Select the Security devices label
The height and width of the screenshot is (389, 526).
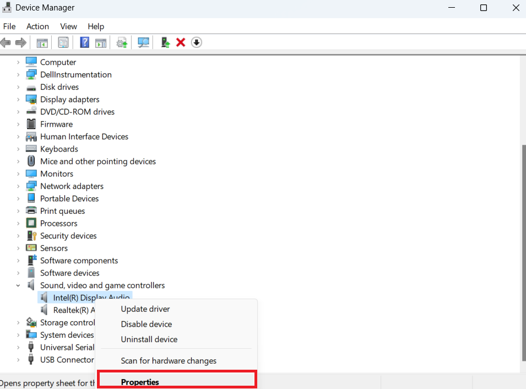point(68,236)
